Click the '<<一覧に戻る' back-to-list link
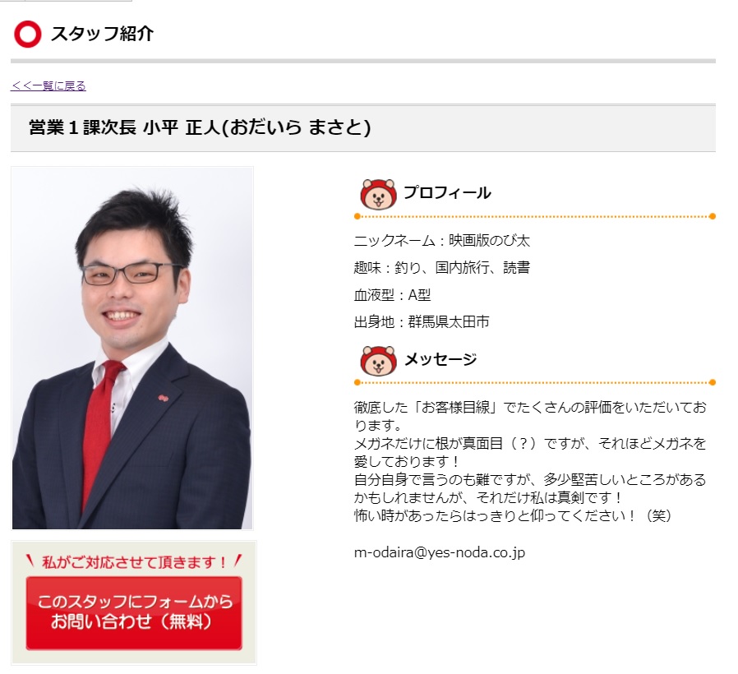The image size is (738, 674). tap(48, 85)
